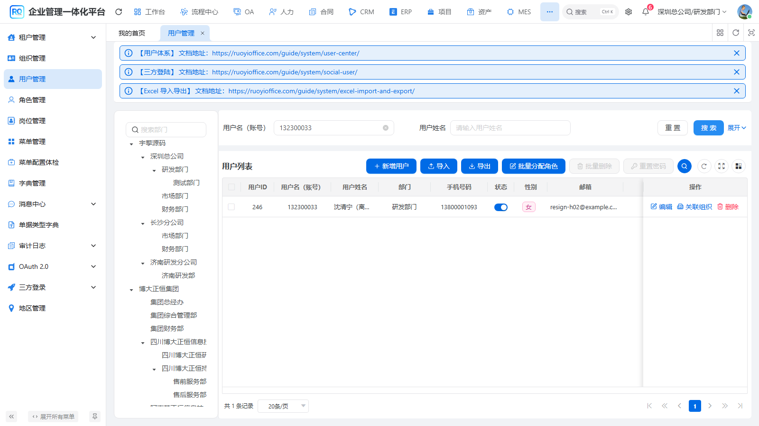Click 编辑 for user 132300033
The height and width of the screenshot is (426, 759).
point(661,207)
